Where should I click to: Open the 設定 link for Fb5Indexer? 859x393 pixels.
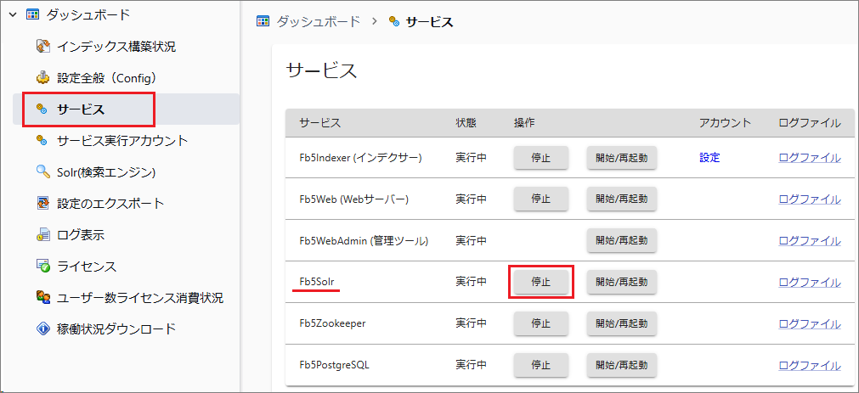coord(709,158)
